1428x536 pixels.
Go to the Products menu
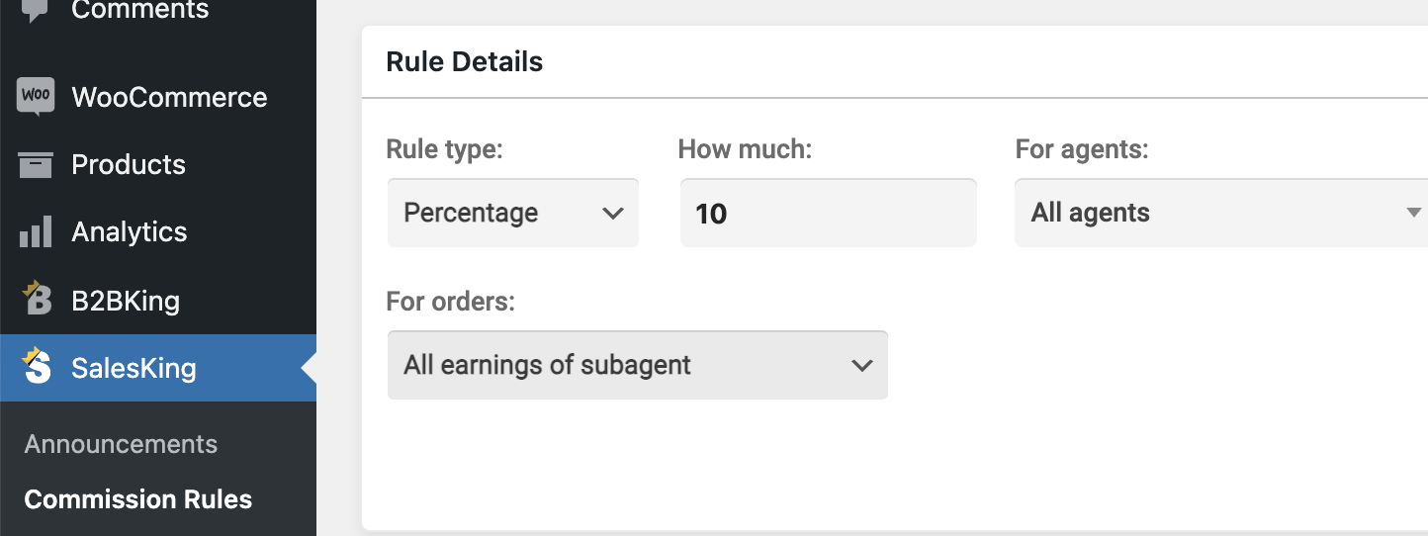coord(129,164)
